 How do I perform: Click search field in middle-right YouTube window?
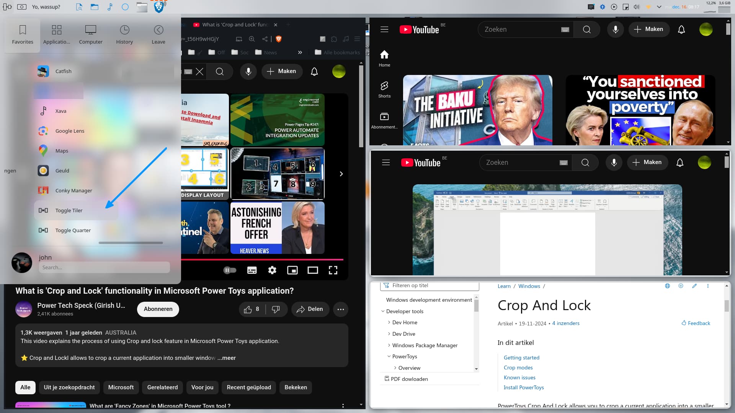coord(525,163)
